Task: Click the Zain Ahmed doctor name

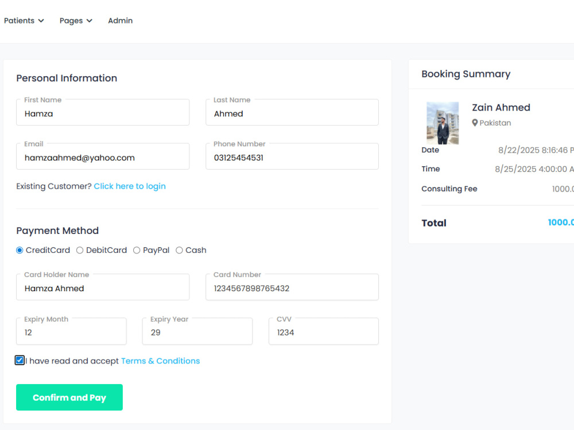Action: [x=501, y=108]
